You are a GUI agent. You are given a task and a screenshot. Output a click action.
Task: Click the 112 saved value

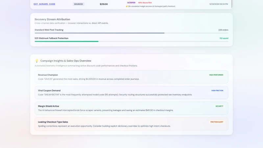click(224, 38)
